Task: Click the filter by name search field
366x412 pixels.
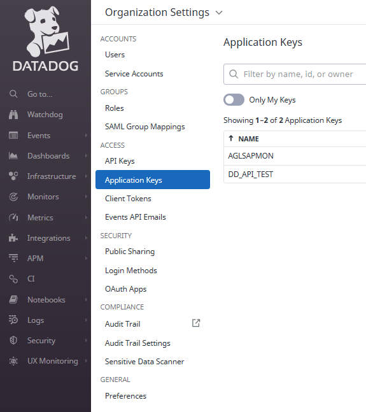Action: pyautogui.click(x=295, y=74)
